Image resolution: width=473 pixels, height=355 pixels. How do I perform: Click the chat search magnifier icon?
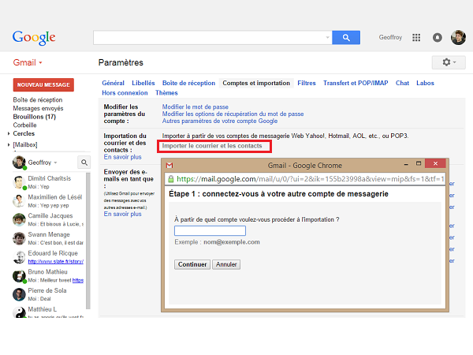click(84, 163)
